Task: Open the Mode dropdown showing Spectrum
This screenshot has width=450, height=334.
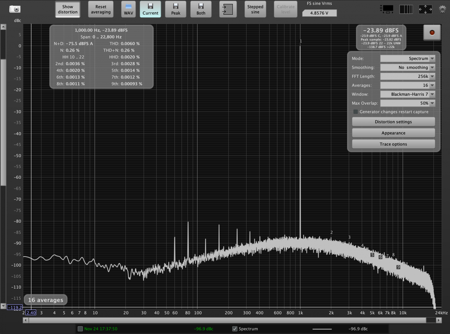Action: tap(407, 58)
